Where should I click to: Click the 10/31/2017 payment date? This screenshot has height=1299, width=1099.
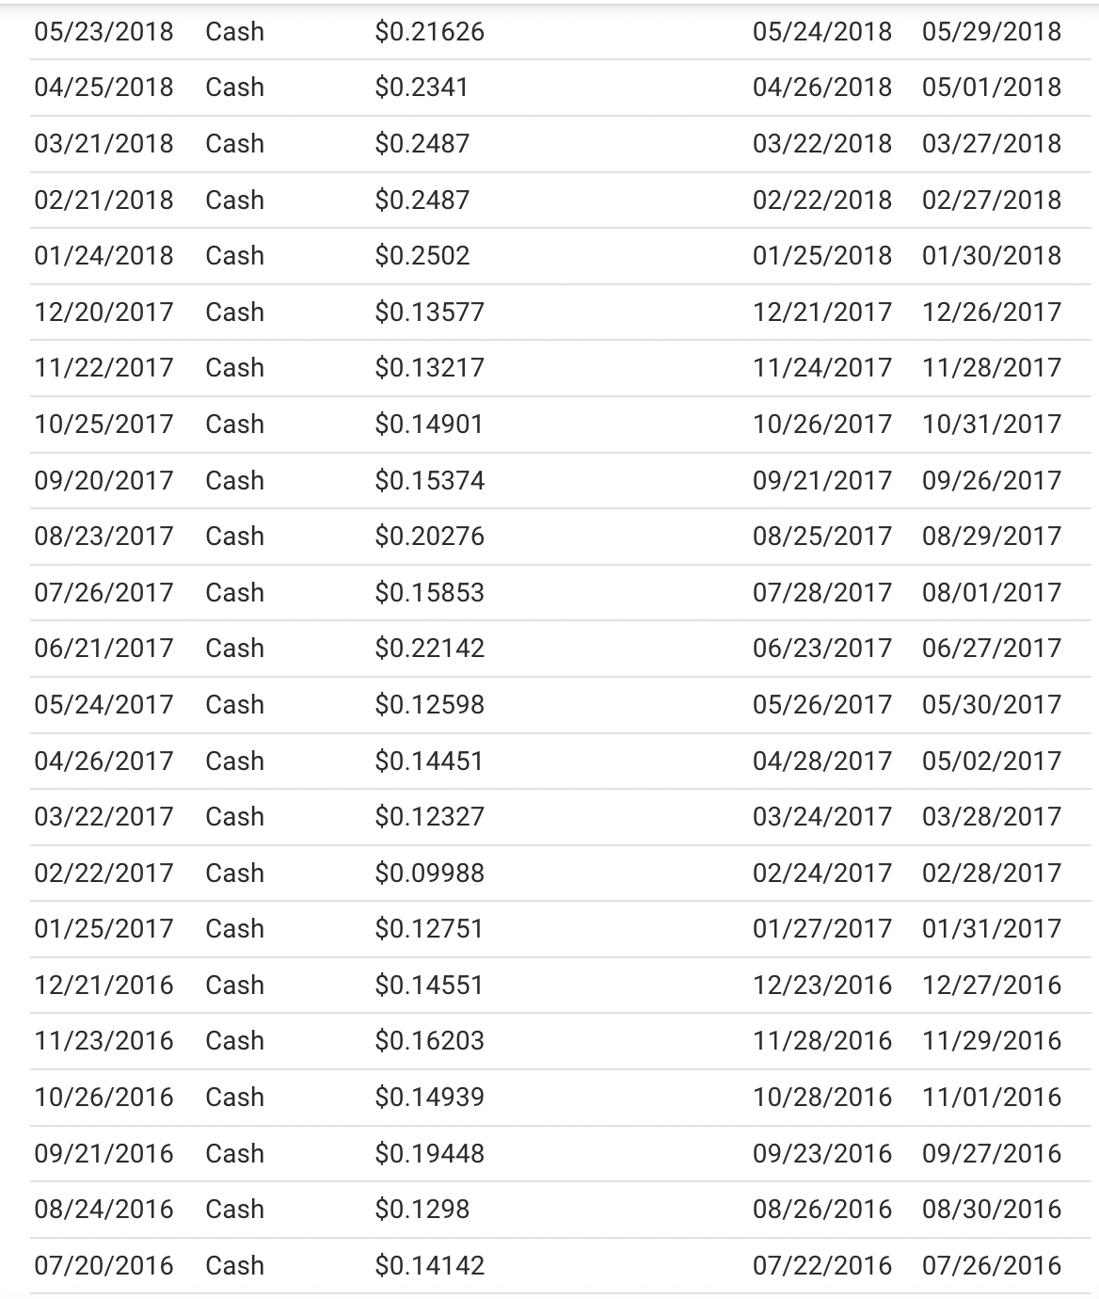991,425
